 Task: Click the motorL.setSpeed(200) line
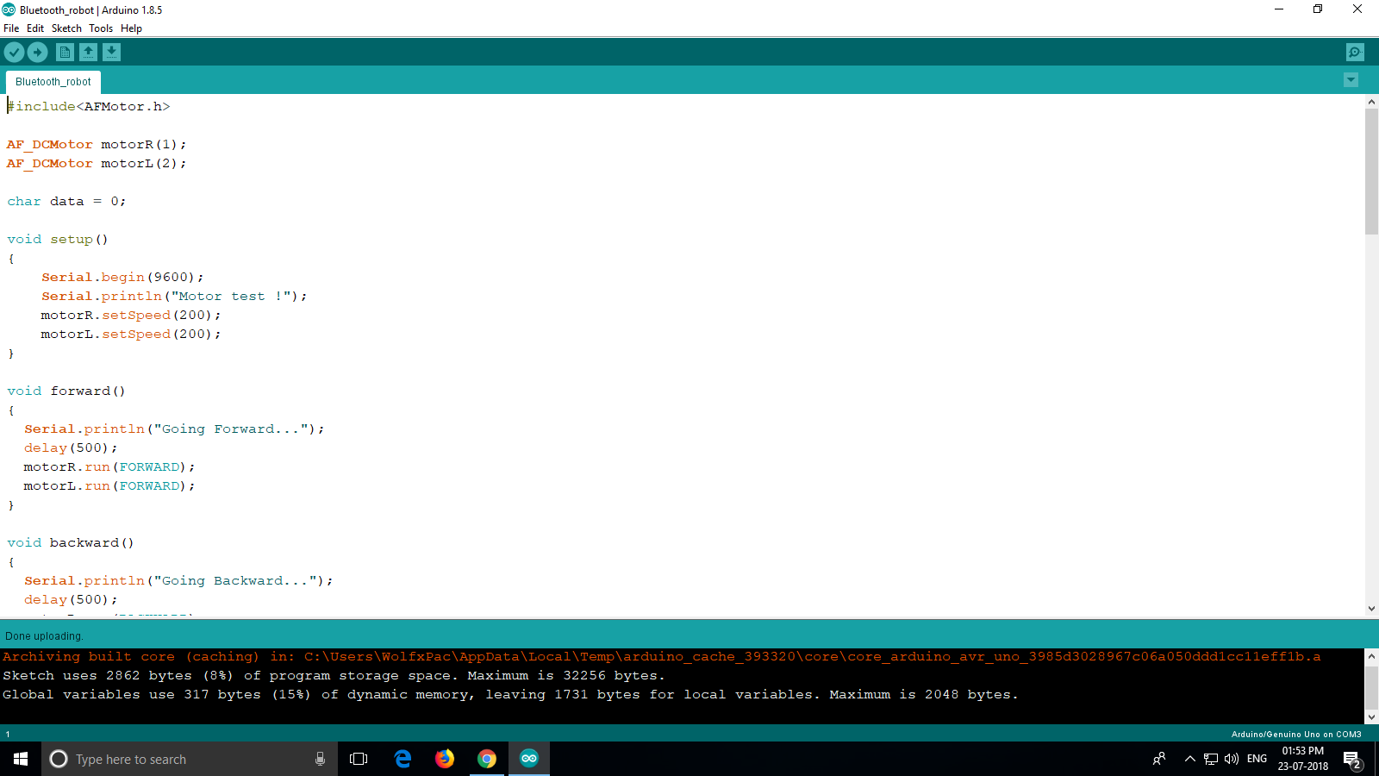pyautogui.click(x=131, y=334)
